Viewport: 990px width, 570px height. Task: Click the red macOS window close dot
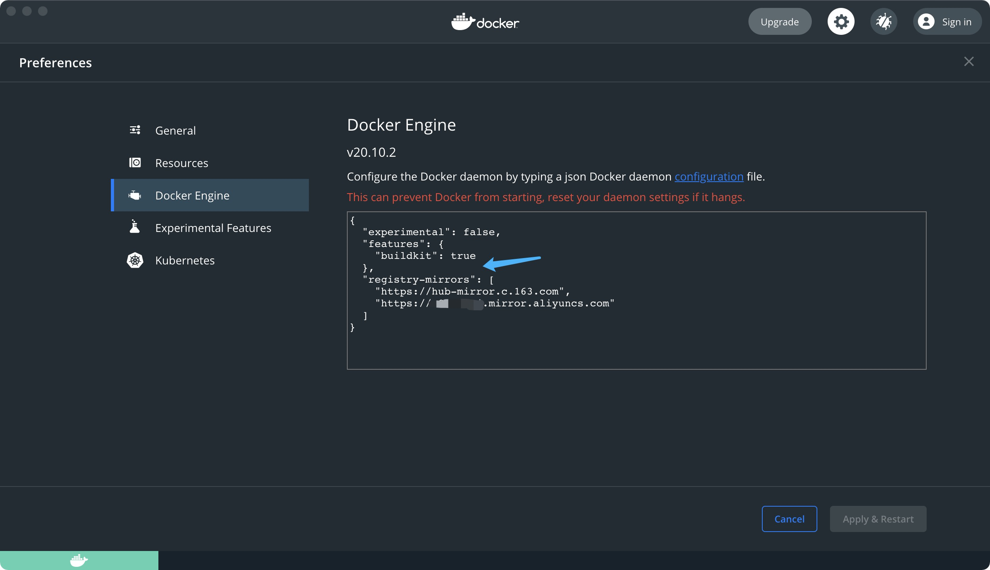11,11
